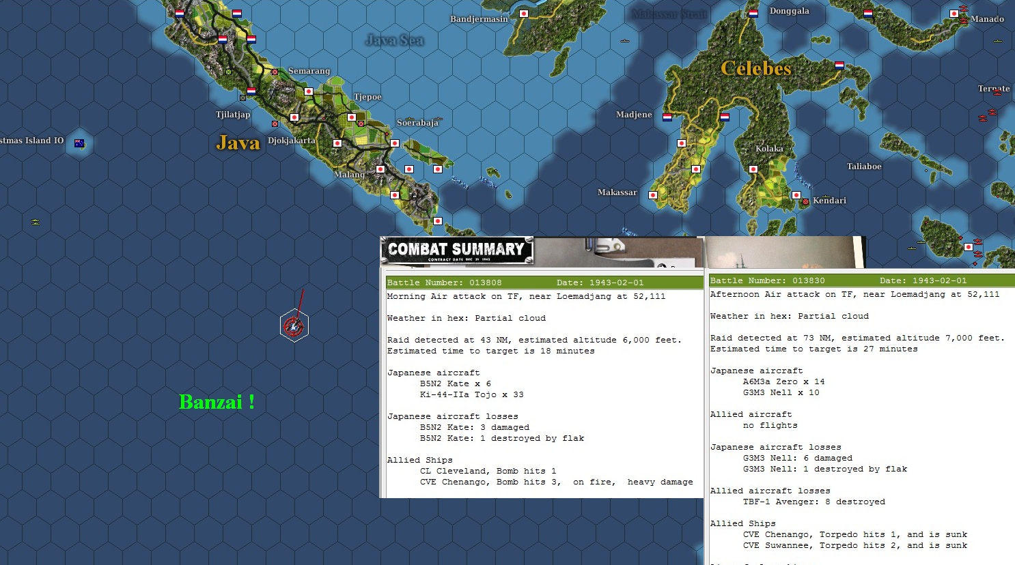Click the Madjene city label
The height and width of the screenshot is (565, 1015).
coord(634,115)
